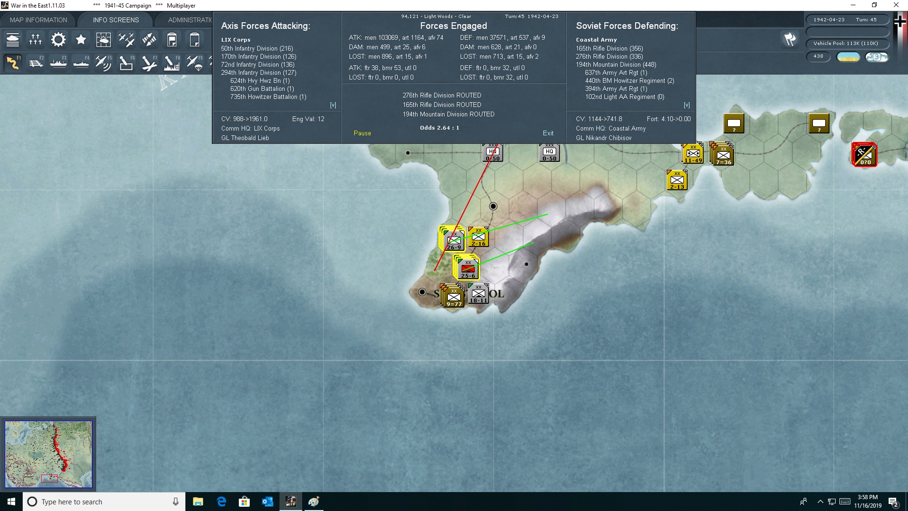Screen dimensions: 908x511
Task: Open the INFO SCREENS tab
Action: [x=116, y=20]
